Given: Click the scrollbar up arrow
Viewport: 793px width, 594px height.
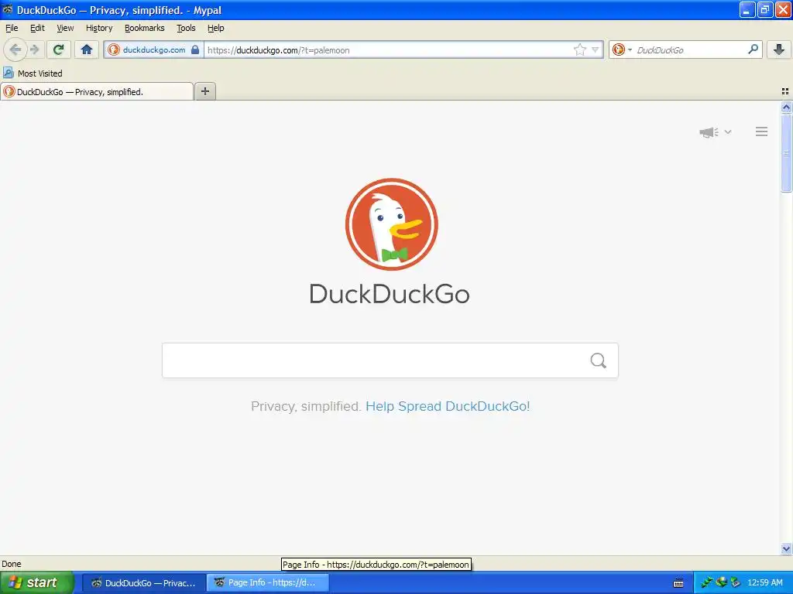Looking at the screenshot, I should [786, 107].
